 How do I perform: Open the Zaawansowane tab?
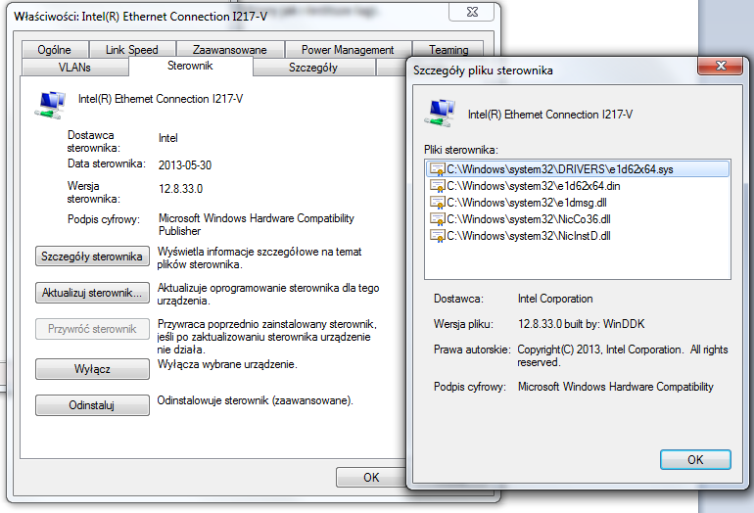(x=229, y=50)
